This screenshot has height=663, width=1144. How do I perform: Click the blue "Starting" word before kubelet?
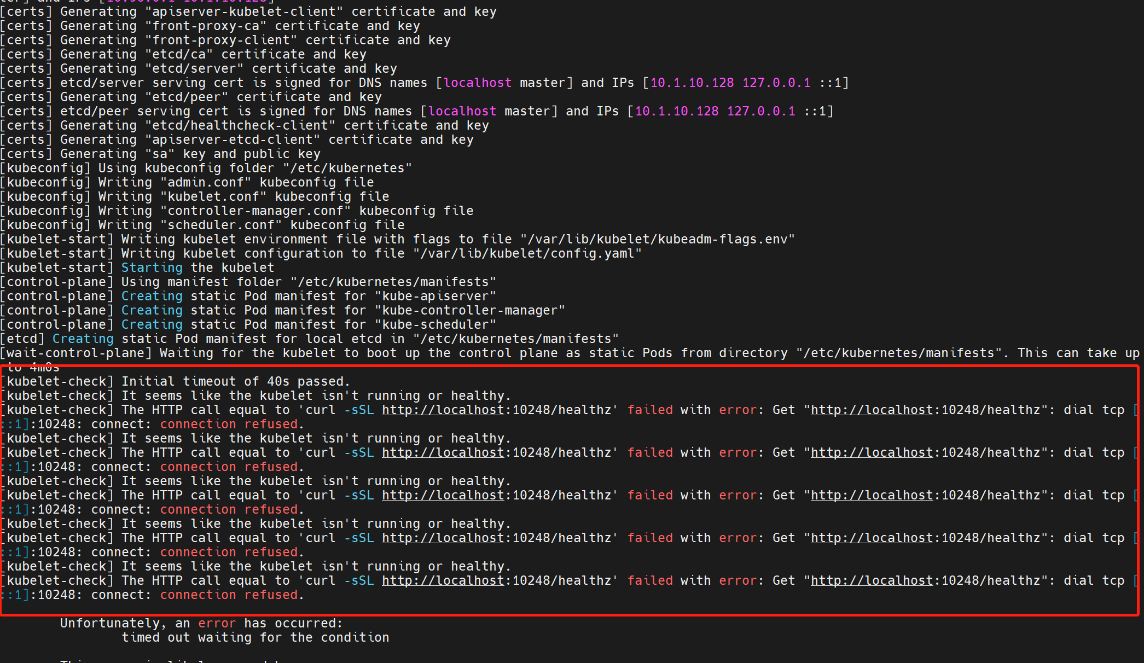tap(152, 267)
